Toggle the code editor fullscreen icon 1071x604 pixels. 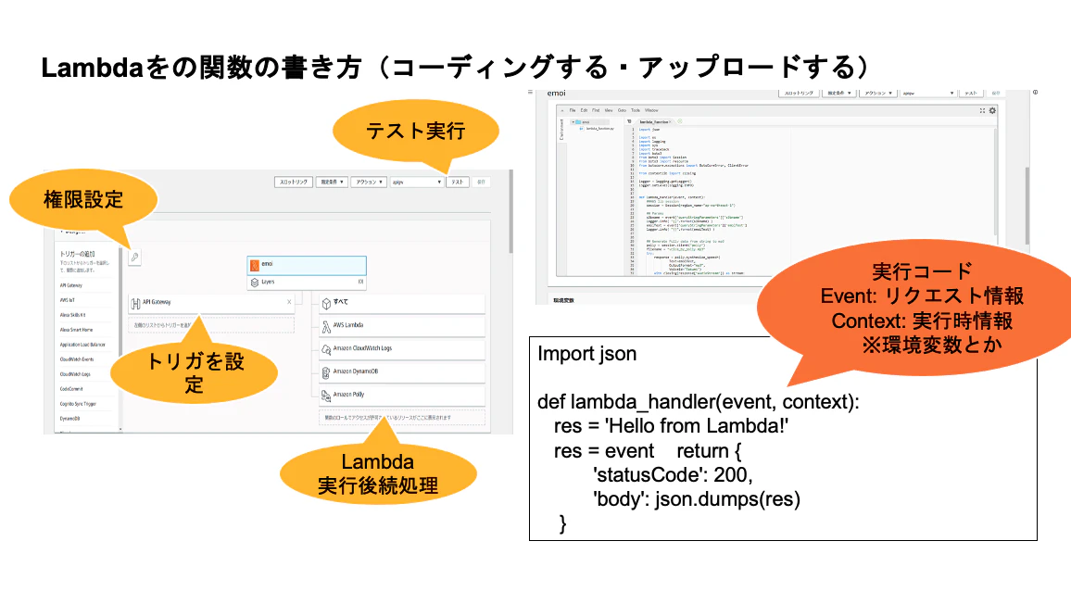982,110
